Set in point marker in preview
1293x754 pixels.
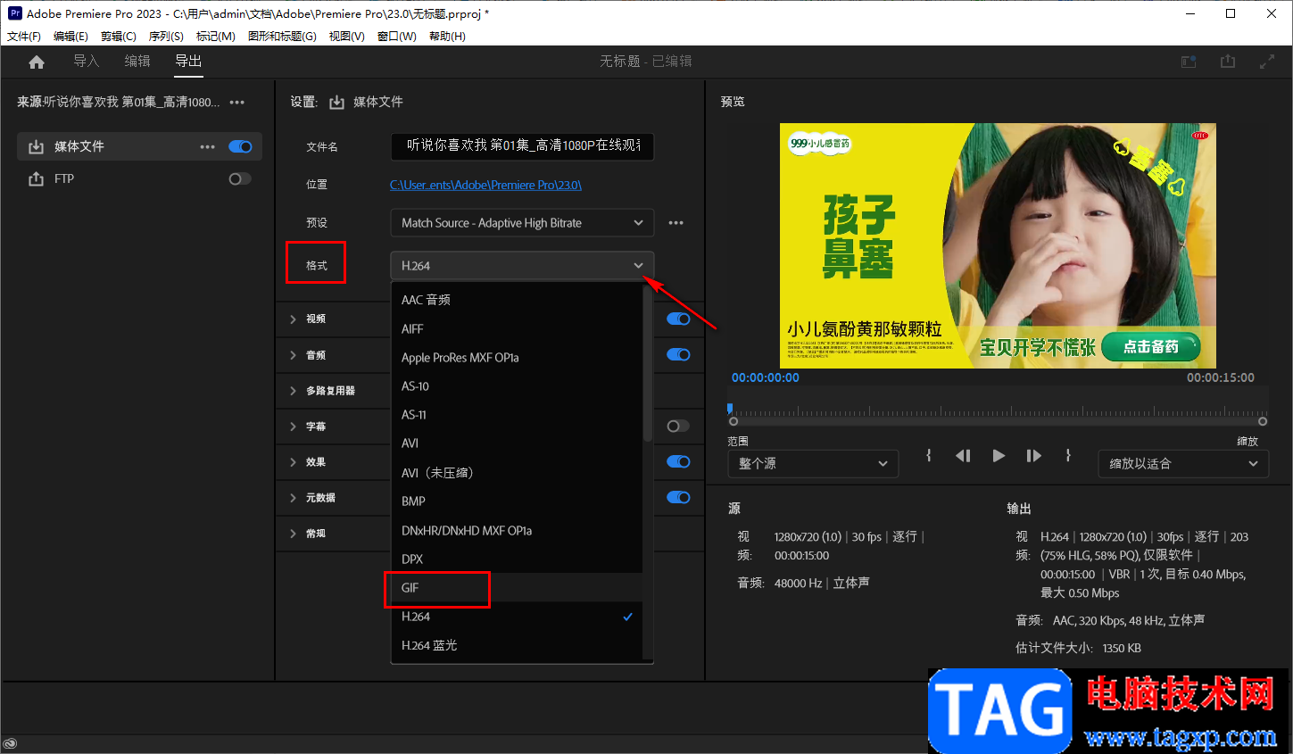click(x=929, y=455)
